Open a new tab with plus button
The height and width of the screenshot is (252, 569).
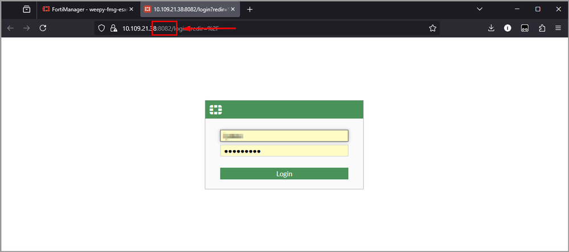coord(249,10)
